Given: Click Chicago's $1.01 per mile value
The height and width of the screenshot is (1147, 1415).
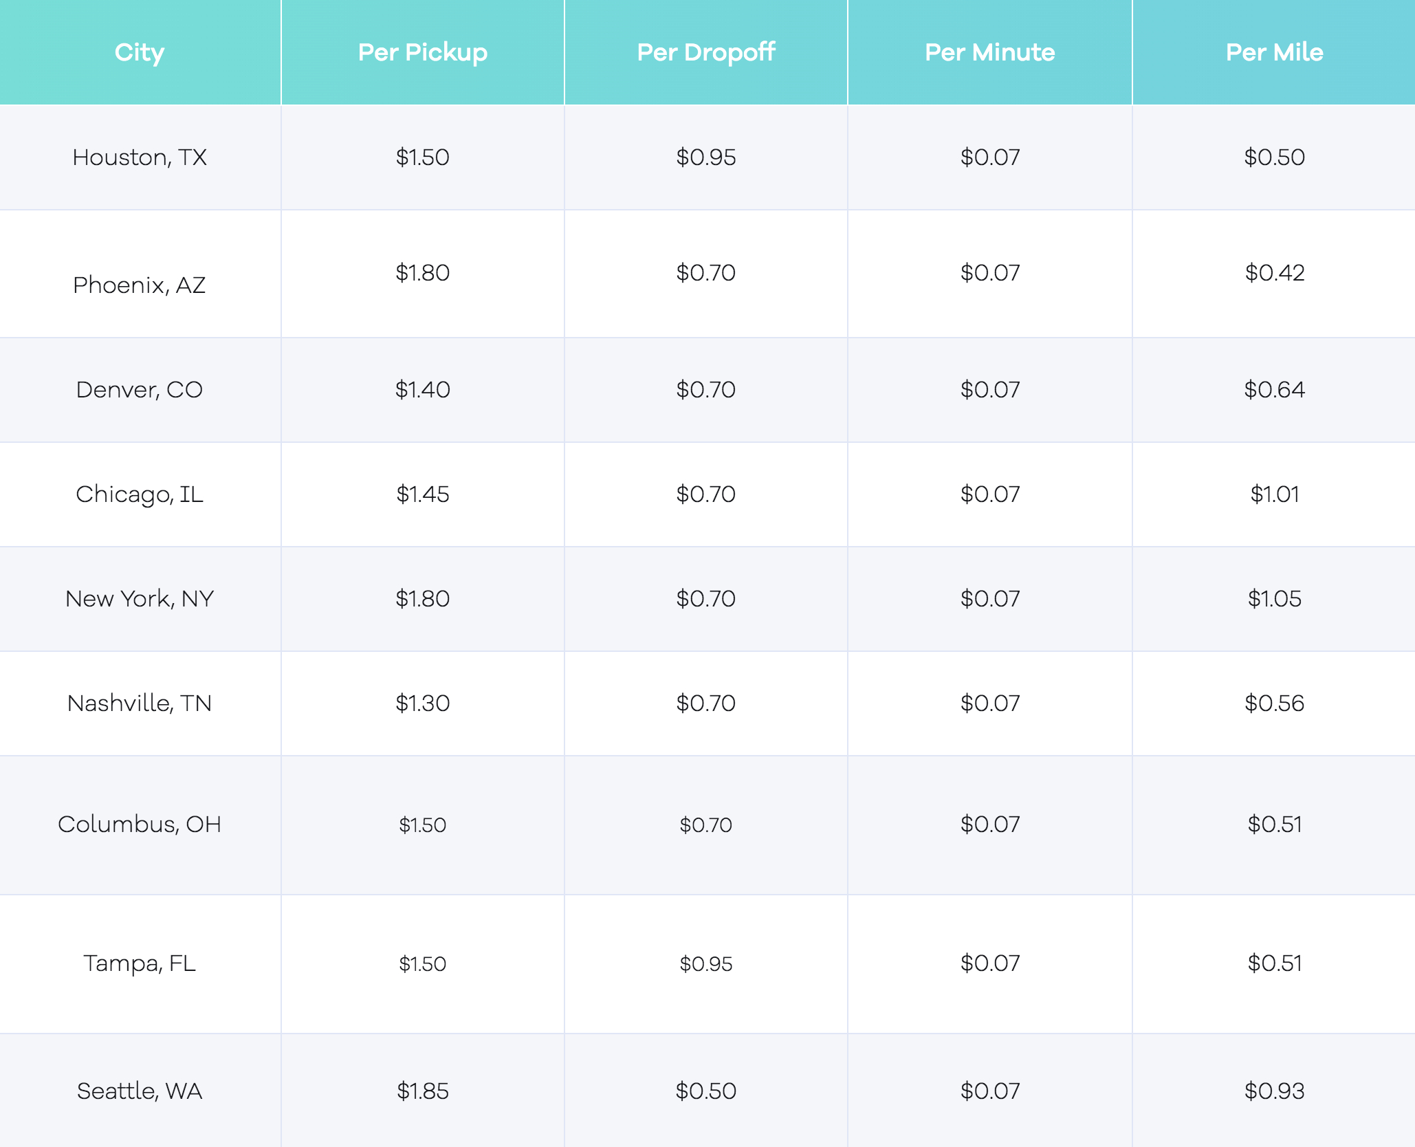Looking at the screenshot, I should pos(1274,494).
